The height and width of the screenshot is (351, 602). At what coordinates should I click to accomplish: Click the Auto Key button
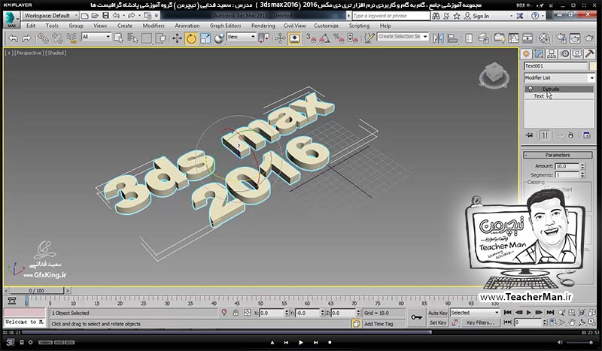[x=438, y=313]
